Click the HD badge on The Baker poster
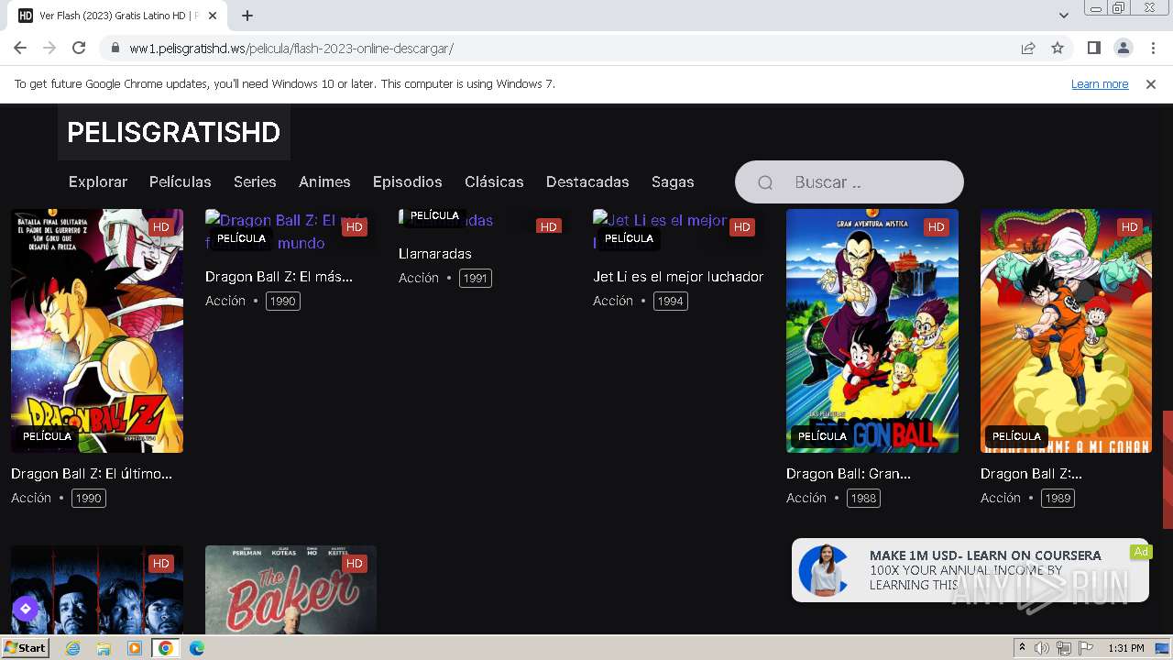Viewport: 1173px width, 660px height. click(355, 564)
